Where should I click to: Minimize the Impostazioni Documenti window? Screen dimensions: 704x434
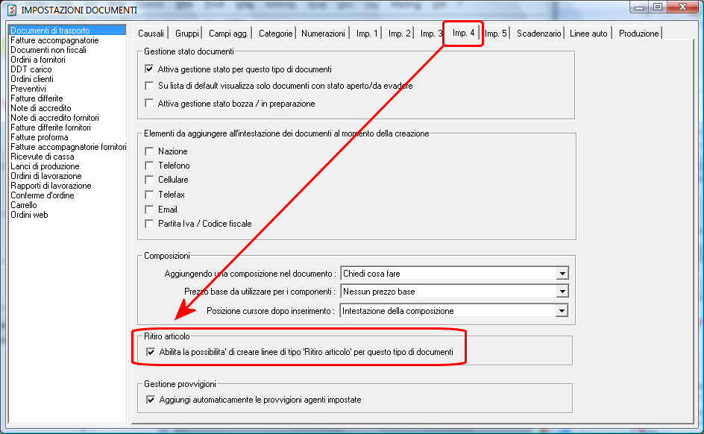point(639,7)
